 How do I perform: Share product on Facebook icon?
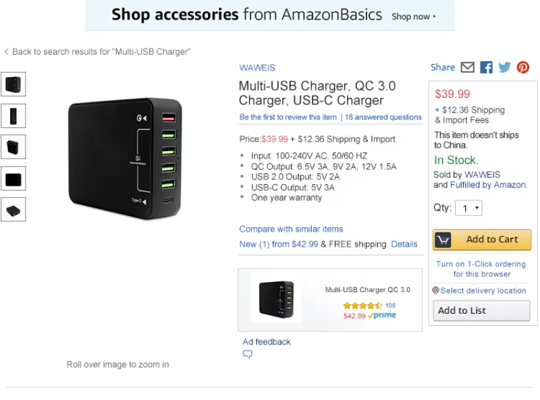click(x=486, y=67)
